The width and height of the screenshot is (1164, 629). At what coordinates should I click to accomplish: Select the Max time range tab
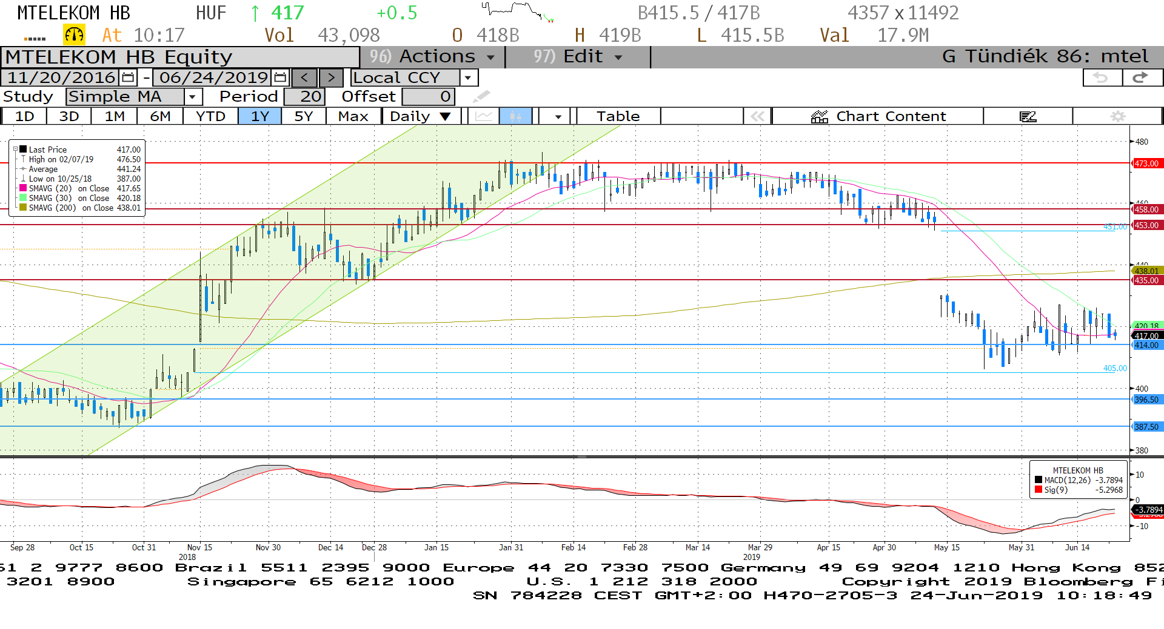(353, 116)
